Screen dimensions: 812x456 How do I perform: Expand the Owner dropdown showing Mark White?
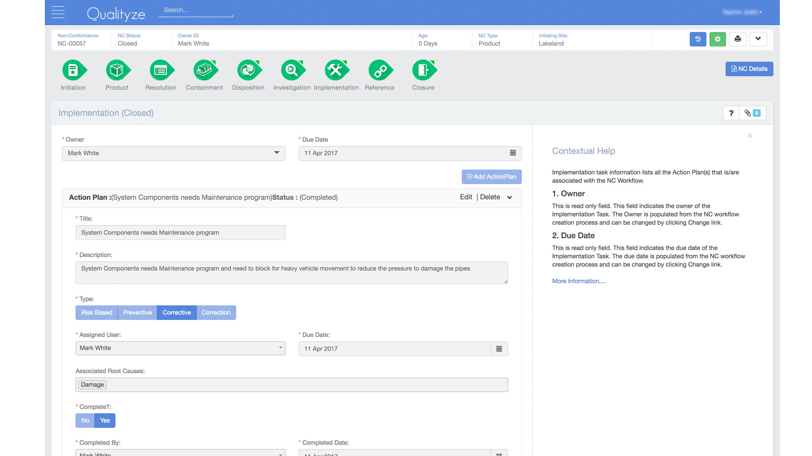(173, 153)
